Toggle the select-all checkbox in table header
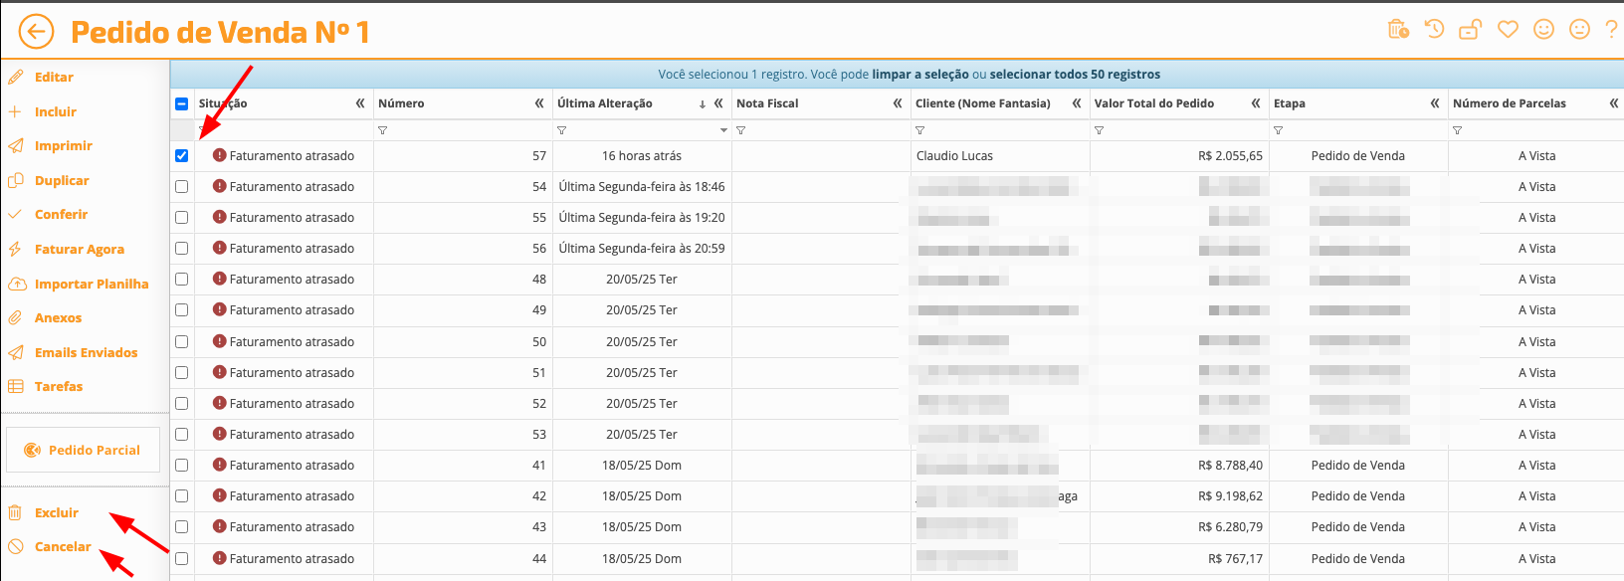Screen dimensions: 1624x581 (181, 103)
